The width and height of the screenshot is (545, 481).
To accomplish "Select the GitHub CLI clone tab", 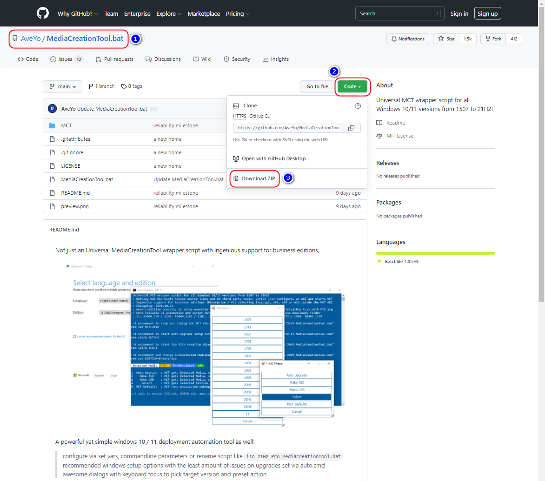I will pyautogui.click(x=259, y=116).
